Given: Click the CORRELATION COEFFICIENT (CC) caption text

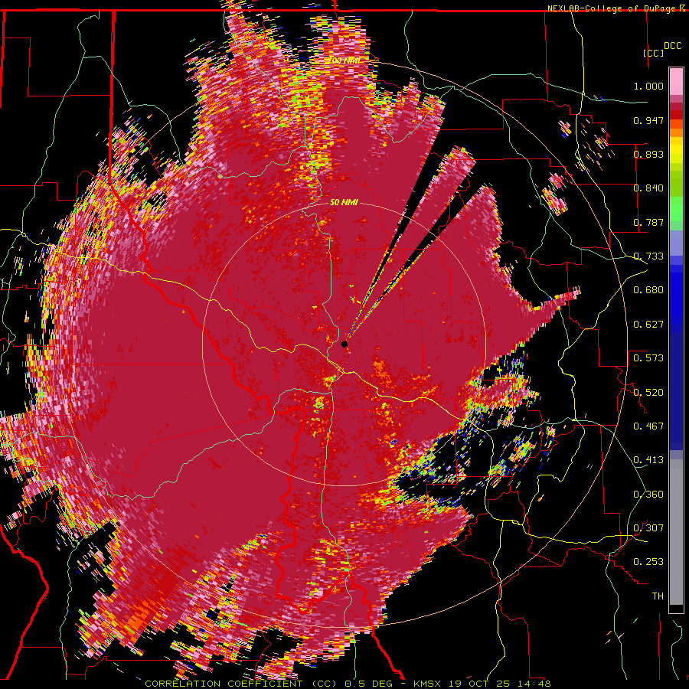Looking at the screenshot, I should click(x=241, y=684).
